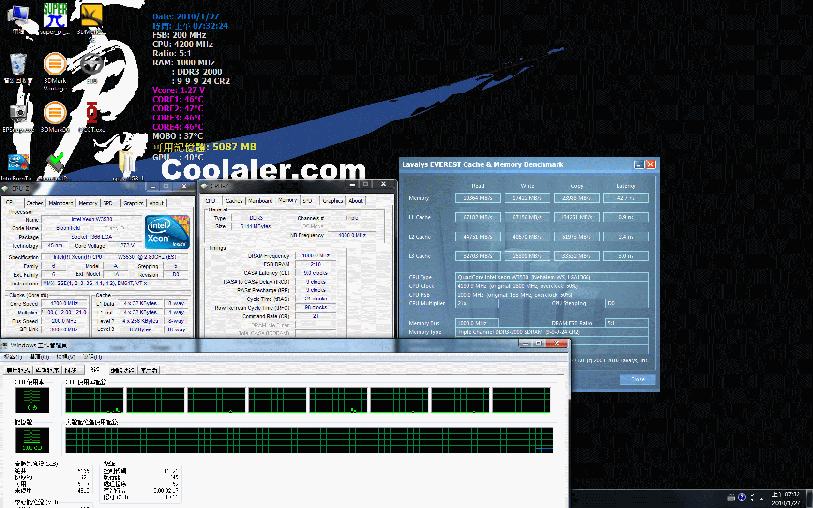The image size is (813, 508).
Task: Switch to 應用程式 tab in Task Manager
Action: point(18,371)
